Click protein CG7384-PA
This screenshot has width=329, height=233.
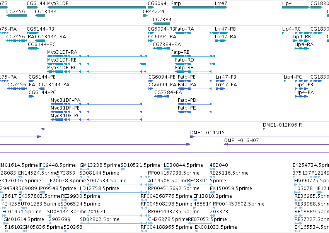click(x=162, y=96)
